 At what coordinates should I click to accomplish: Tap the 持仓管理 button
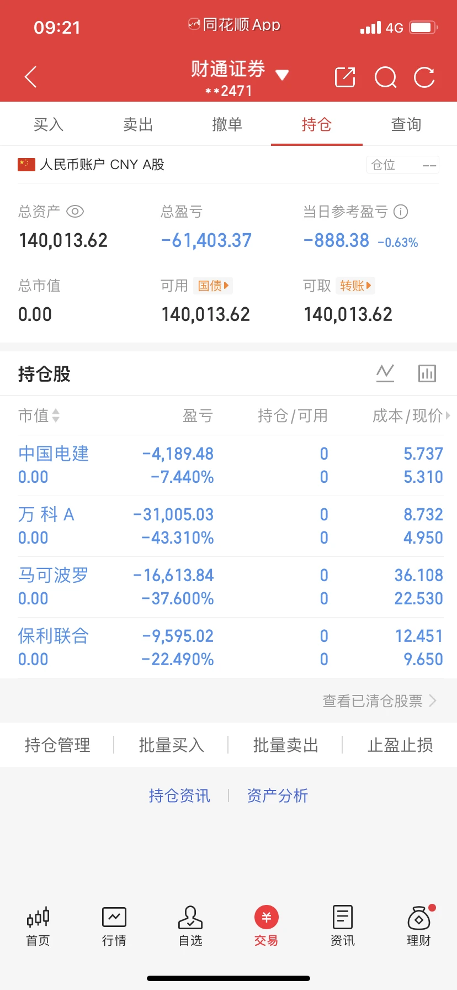pos(57,745)
